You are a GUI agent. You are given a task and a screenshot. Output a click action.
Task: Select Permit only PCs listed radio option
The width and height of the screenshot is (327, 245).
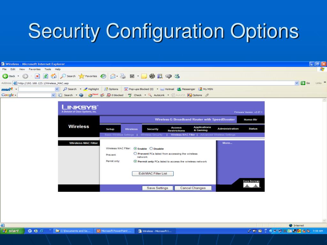click(x=135, y=161)
